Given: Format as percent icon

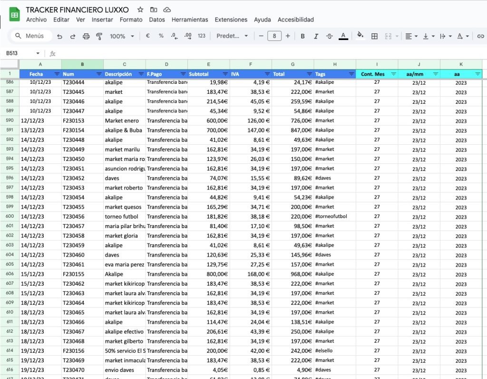Looking at the screenshot, I should point(161,36).
